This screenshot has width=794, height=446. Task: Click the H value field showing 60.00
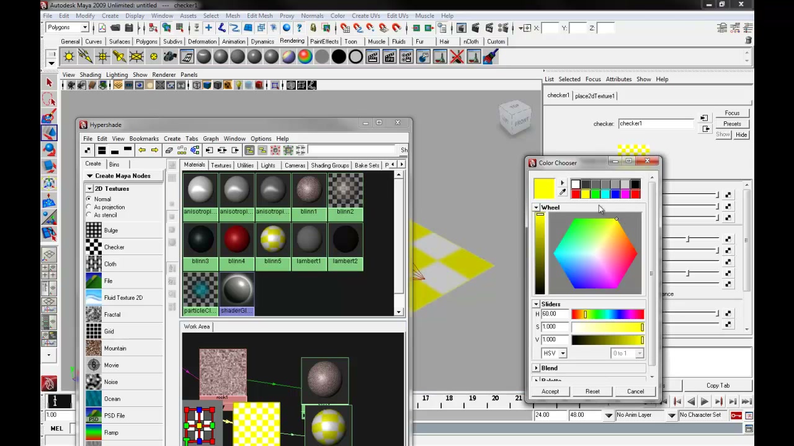coord(554,314)
